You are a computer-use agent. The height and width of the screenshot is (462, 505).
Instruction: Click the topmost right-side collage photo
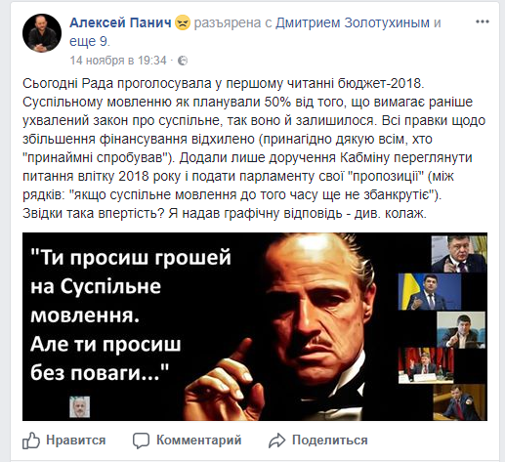coord(459,254)
